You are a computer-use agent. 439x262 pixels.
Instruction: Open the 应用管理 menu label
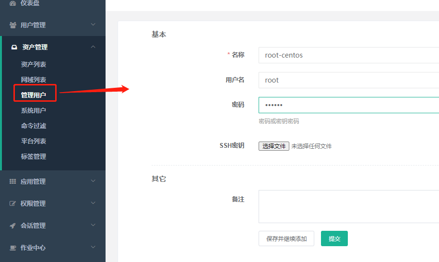tap(33, 181)
